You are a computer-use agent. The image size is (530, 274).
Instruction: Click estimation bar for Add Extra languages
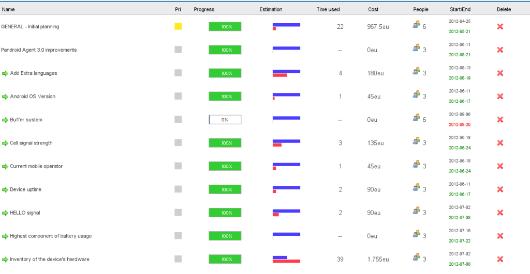[x=286, y=73]
